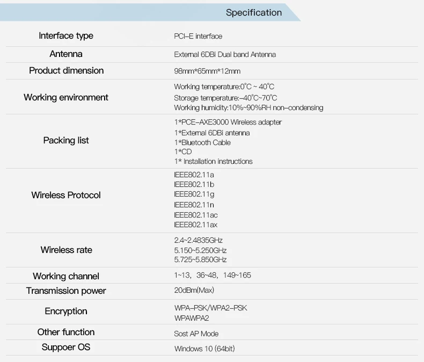Select the Working channel label
424x362 pixels.
click(66, 277)
